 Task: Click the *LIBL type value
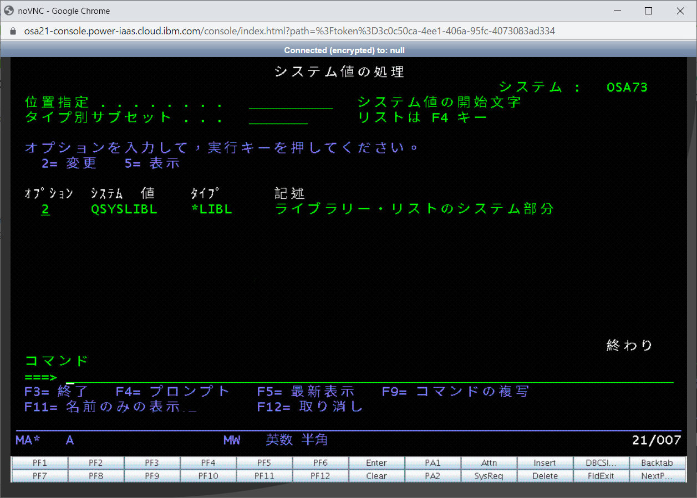(x=211, y=209)
